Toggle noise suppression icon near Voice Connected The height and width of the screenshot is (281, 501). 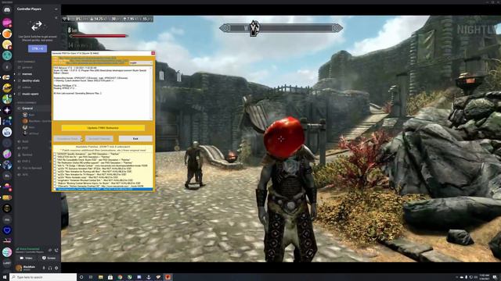point(50,250)
